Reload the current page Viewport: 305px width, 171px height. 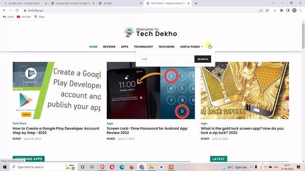(17, 10)
